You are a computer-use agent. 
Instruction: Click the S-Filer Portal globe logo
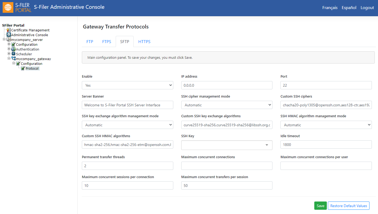coord(8,8)
